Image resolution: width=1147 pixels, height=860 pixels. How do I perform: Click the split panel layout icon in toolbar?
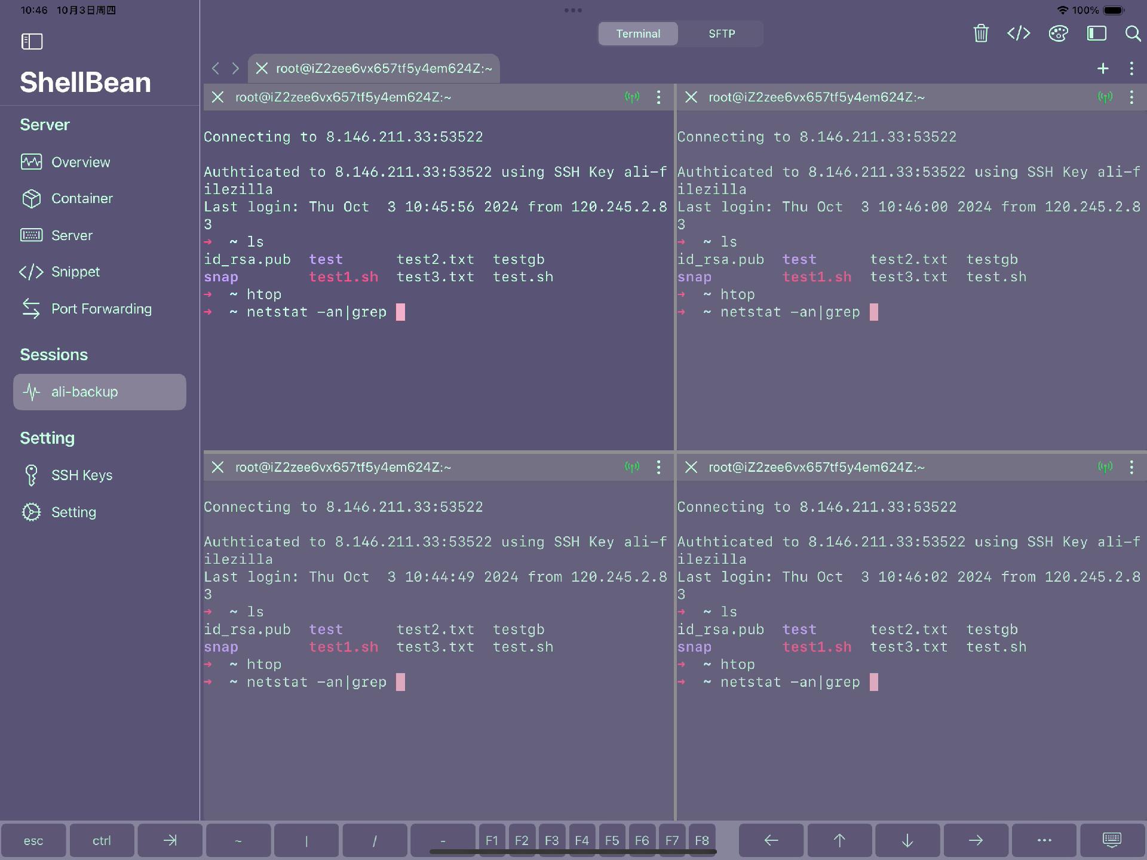(1096, 33)
